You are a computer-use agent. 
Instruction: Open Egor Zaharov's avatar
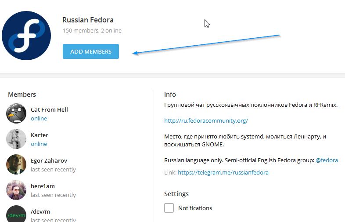pos(16,164)
